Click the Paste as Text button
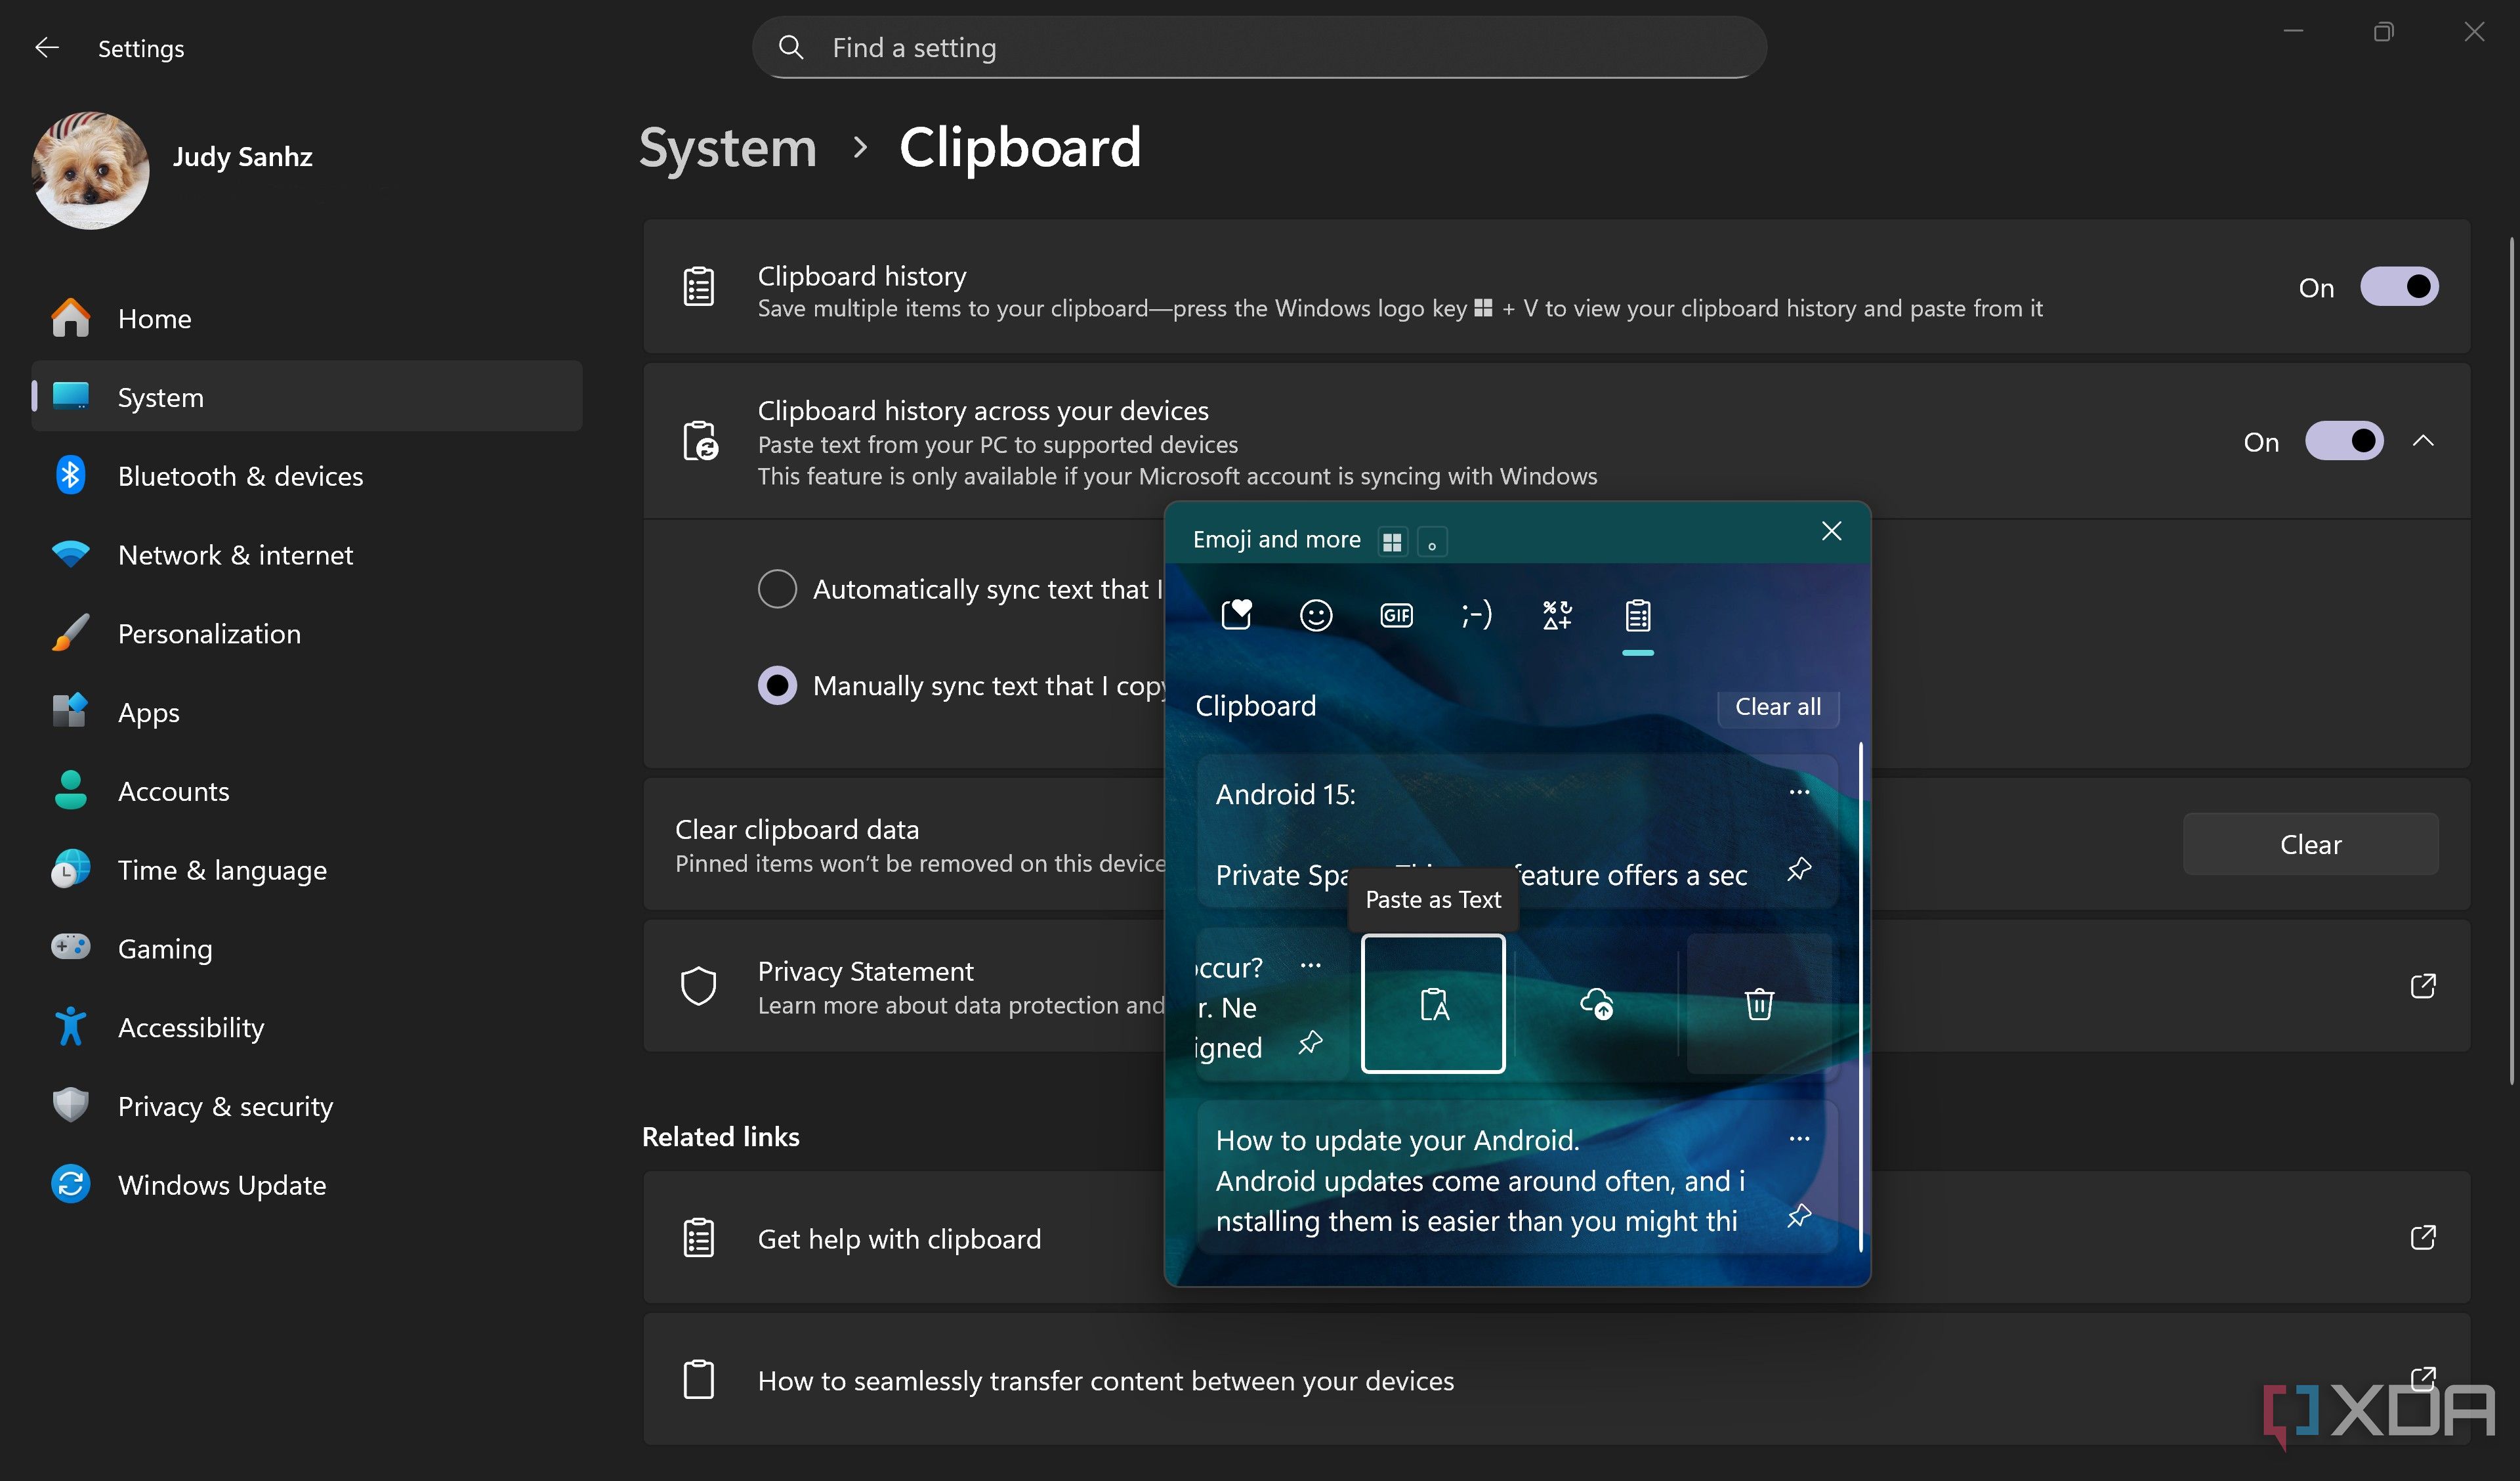 pyautogui.click(x=1433, y=1002)
